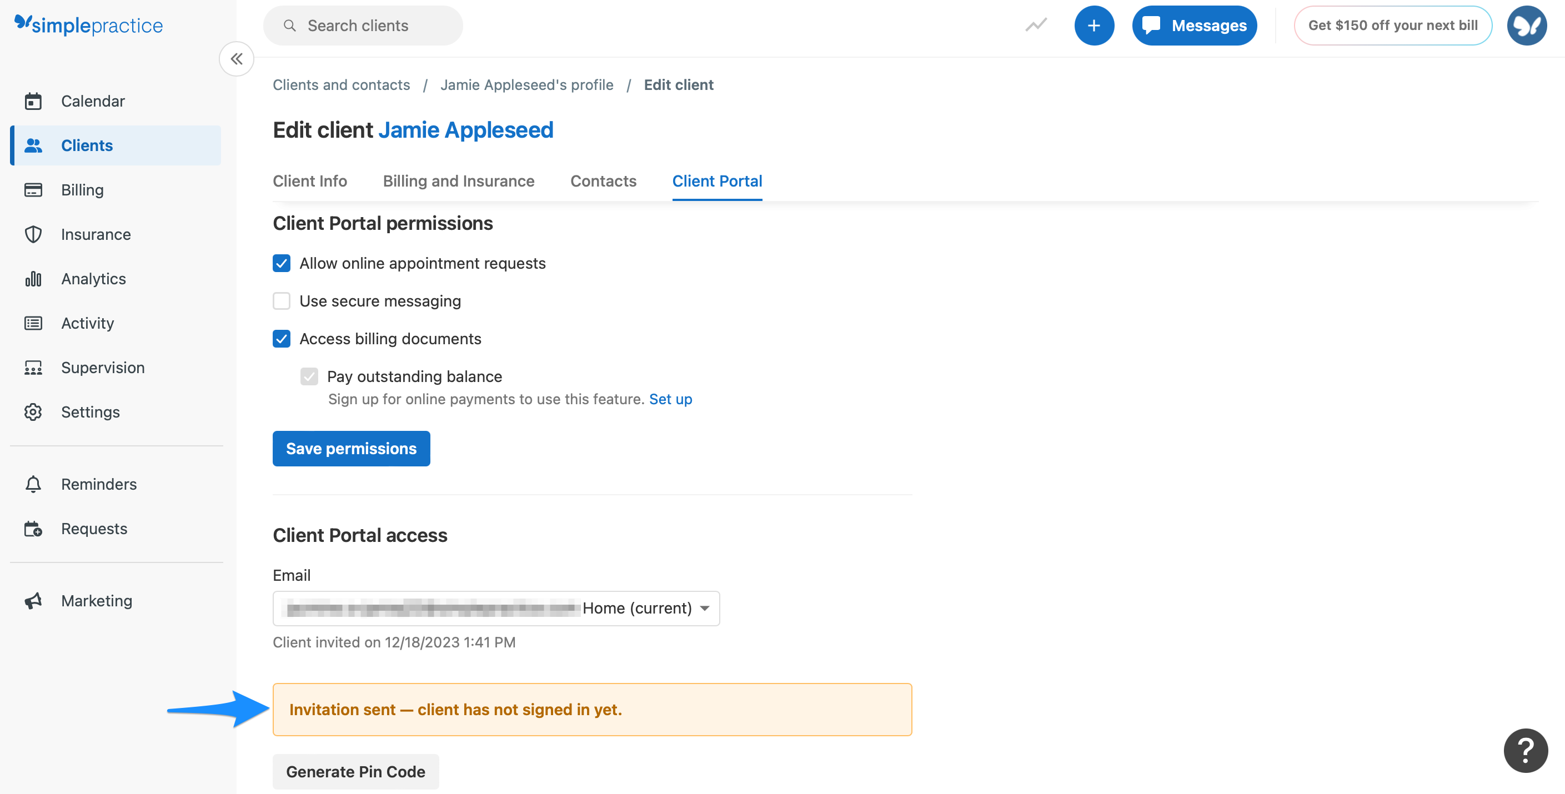Click the Save permissions button
Viewport: 1565px width, 794px height.
point(351,448)
